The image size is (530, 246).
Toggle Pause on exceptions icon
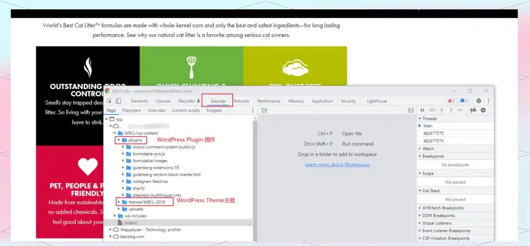484,110
